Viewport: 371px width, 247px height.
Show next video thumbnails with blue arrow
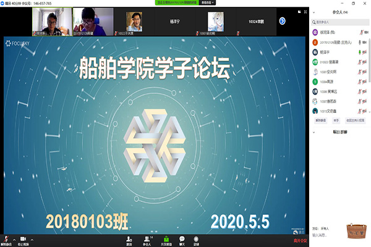click(282, 20)
